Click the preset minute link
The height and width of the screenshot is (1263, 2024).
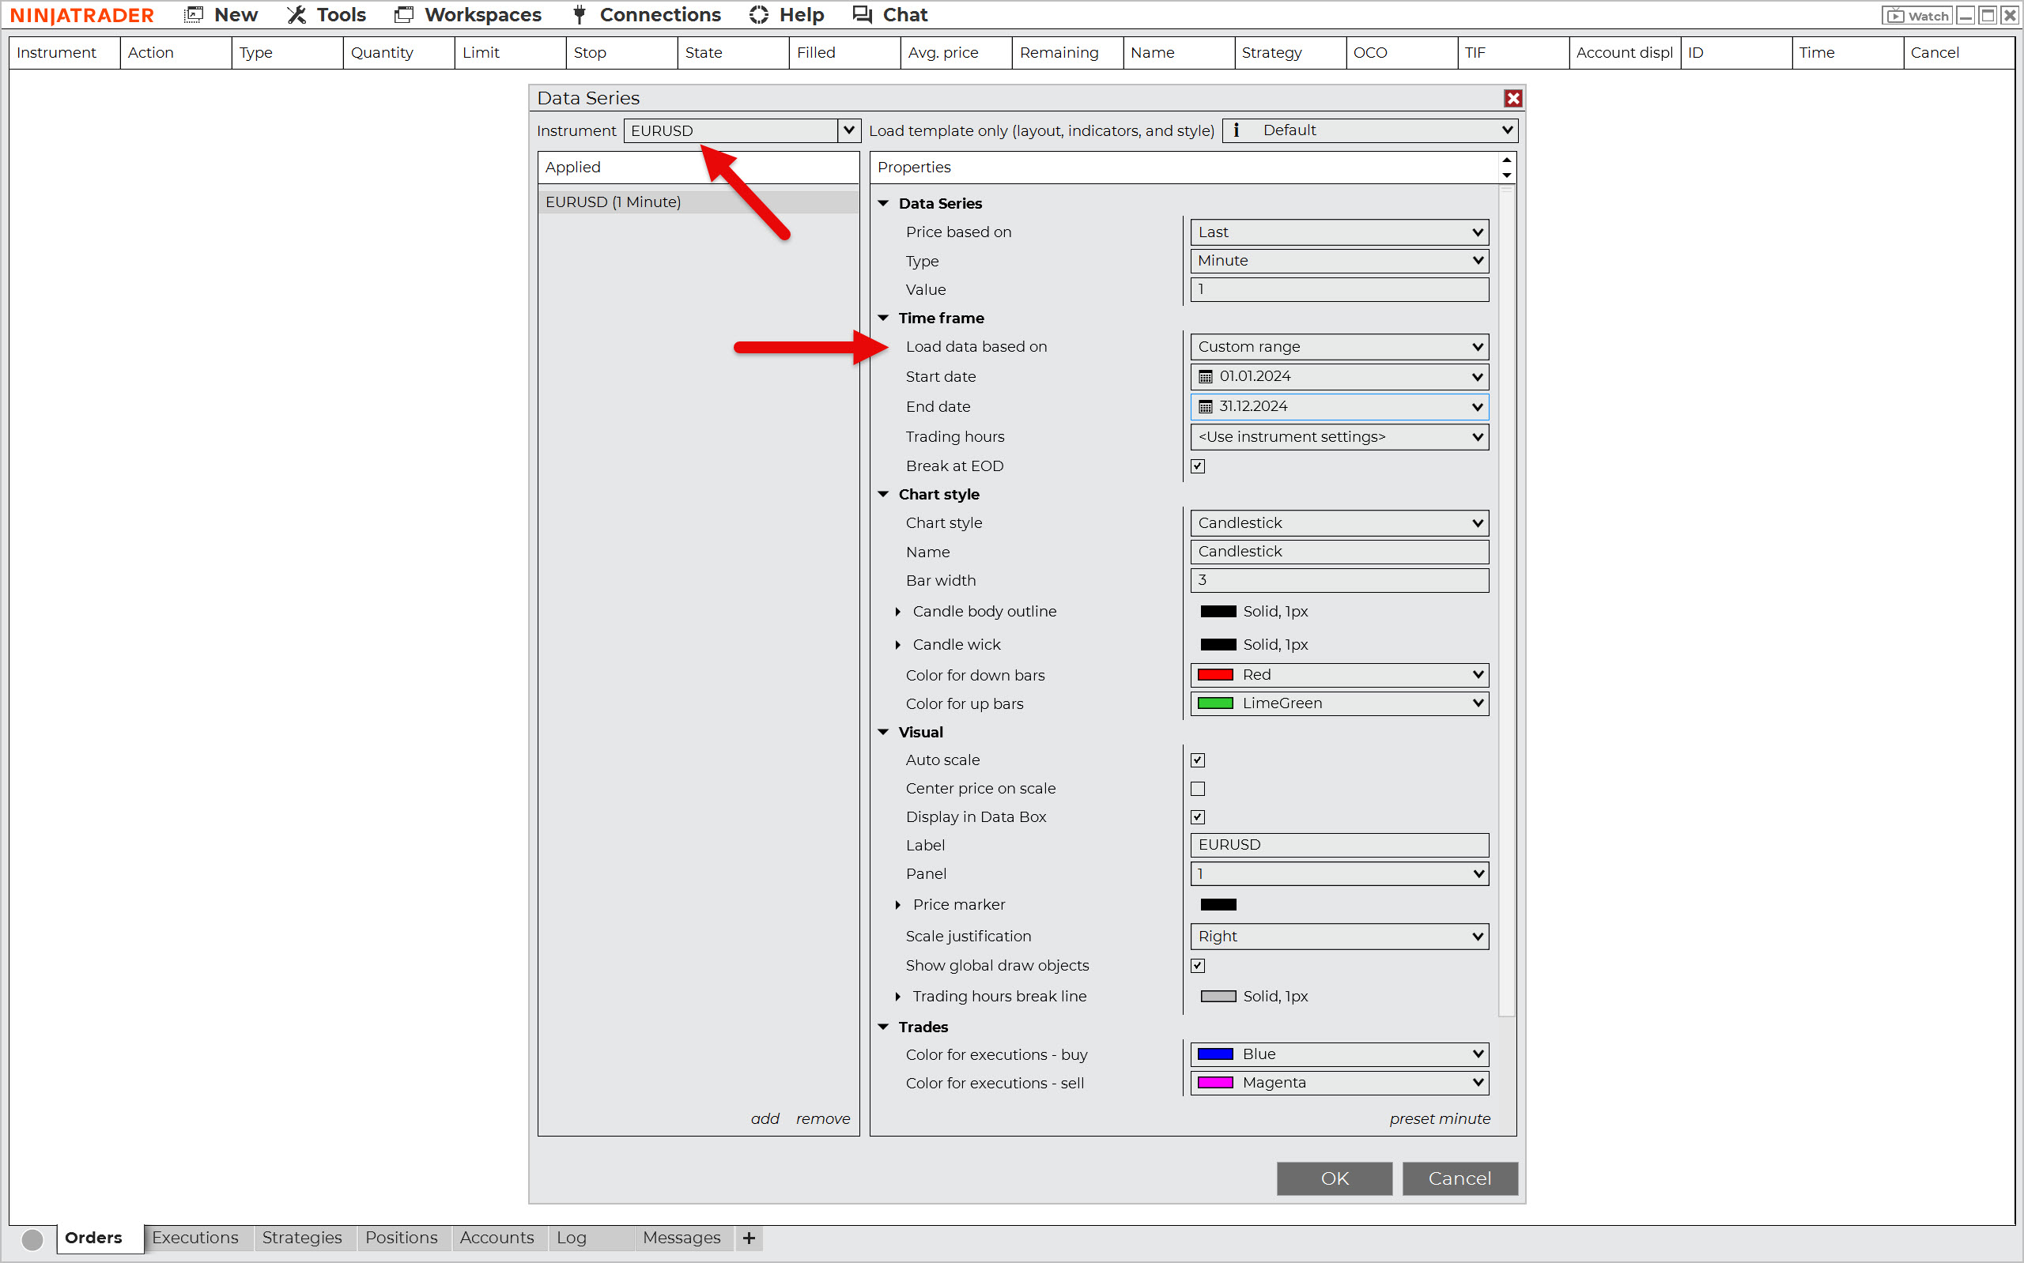[1439, 1118]
